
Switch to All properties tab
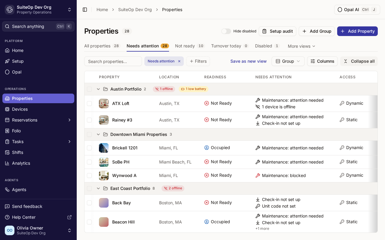coord(102,46)
